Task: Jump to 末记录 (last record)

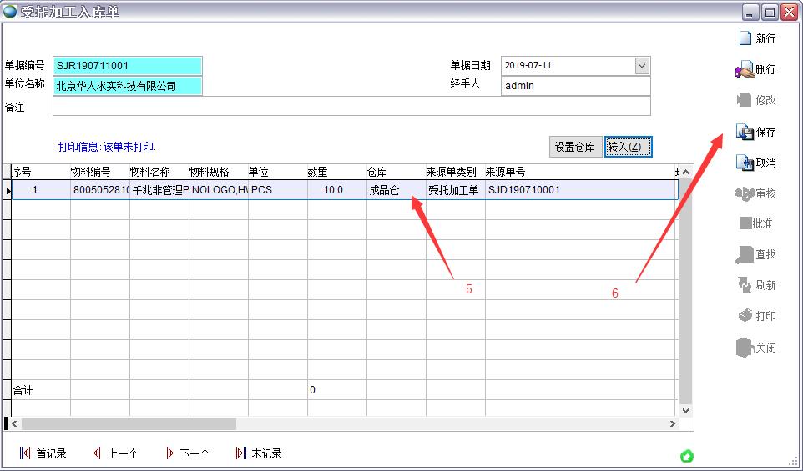Action: 241,453
